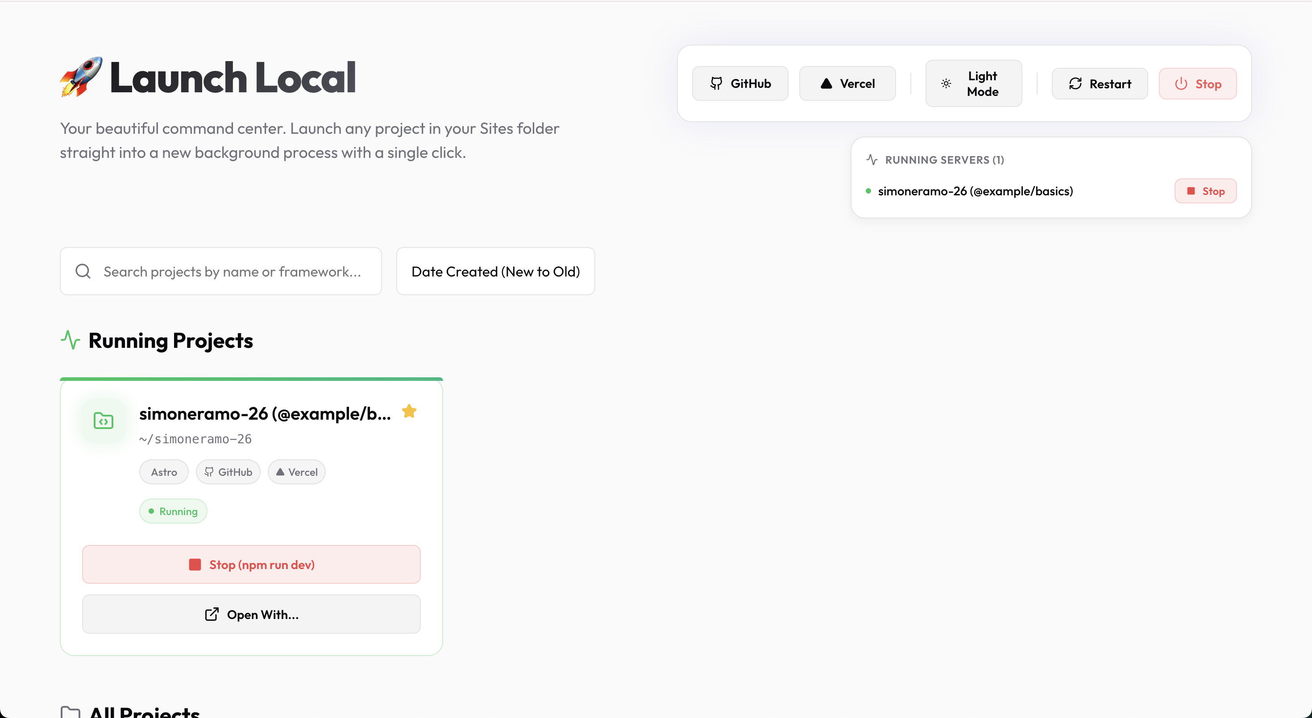Click the magnifying glass search icon
The width and height of the screenshot is (1312, 718).
(x=83, y=271)
